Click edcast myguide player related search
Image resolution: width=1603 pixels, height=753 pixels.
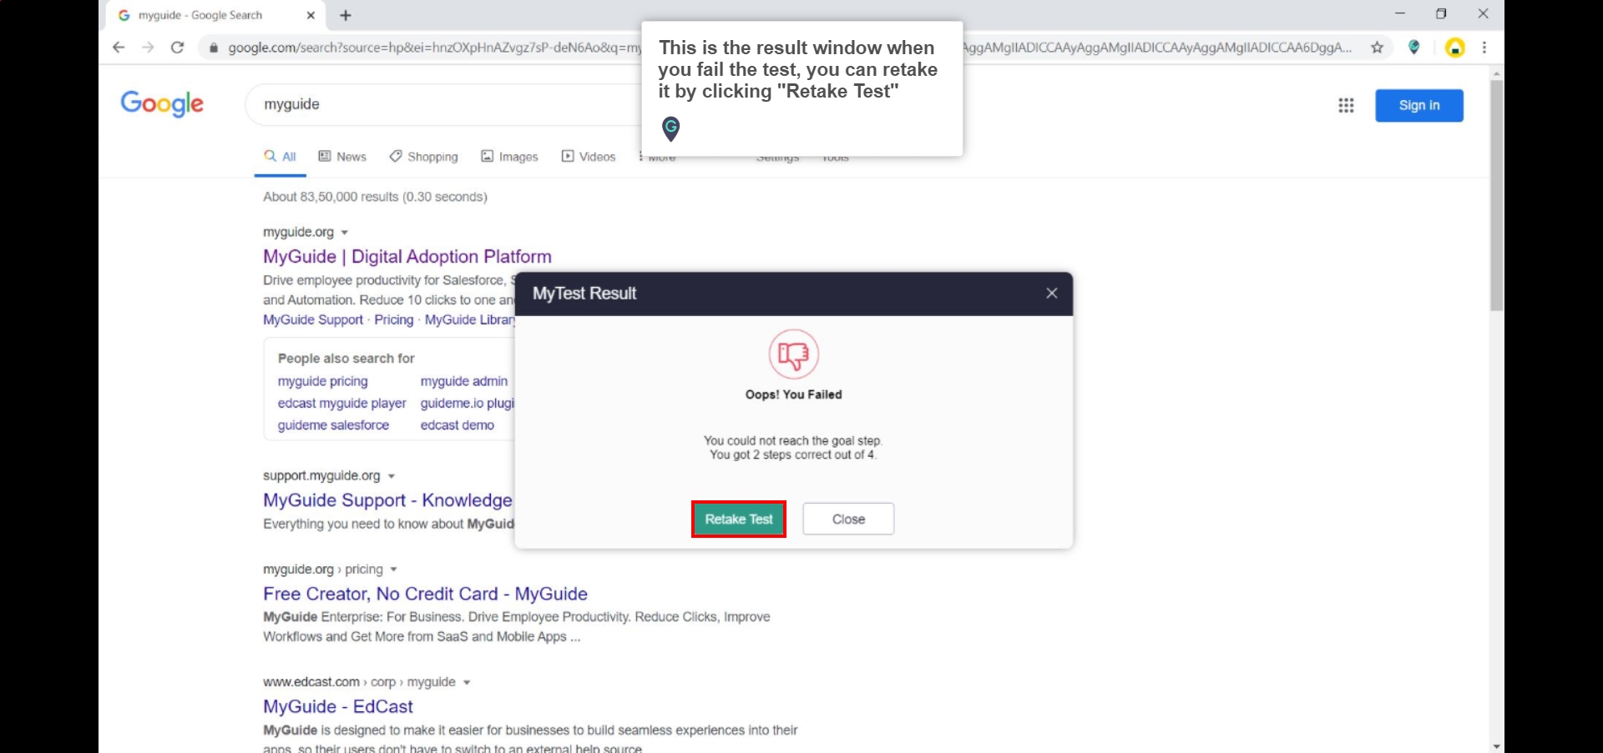(x=342, y=404)
